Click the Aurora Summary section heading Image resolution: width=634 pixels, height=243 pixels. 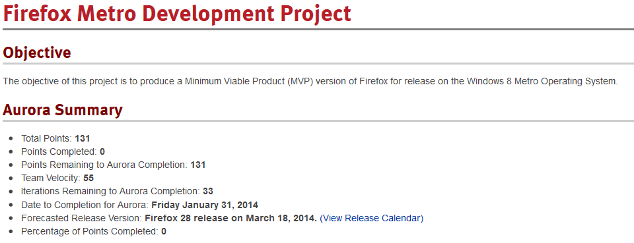62,110
